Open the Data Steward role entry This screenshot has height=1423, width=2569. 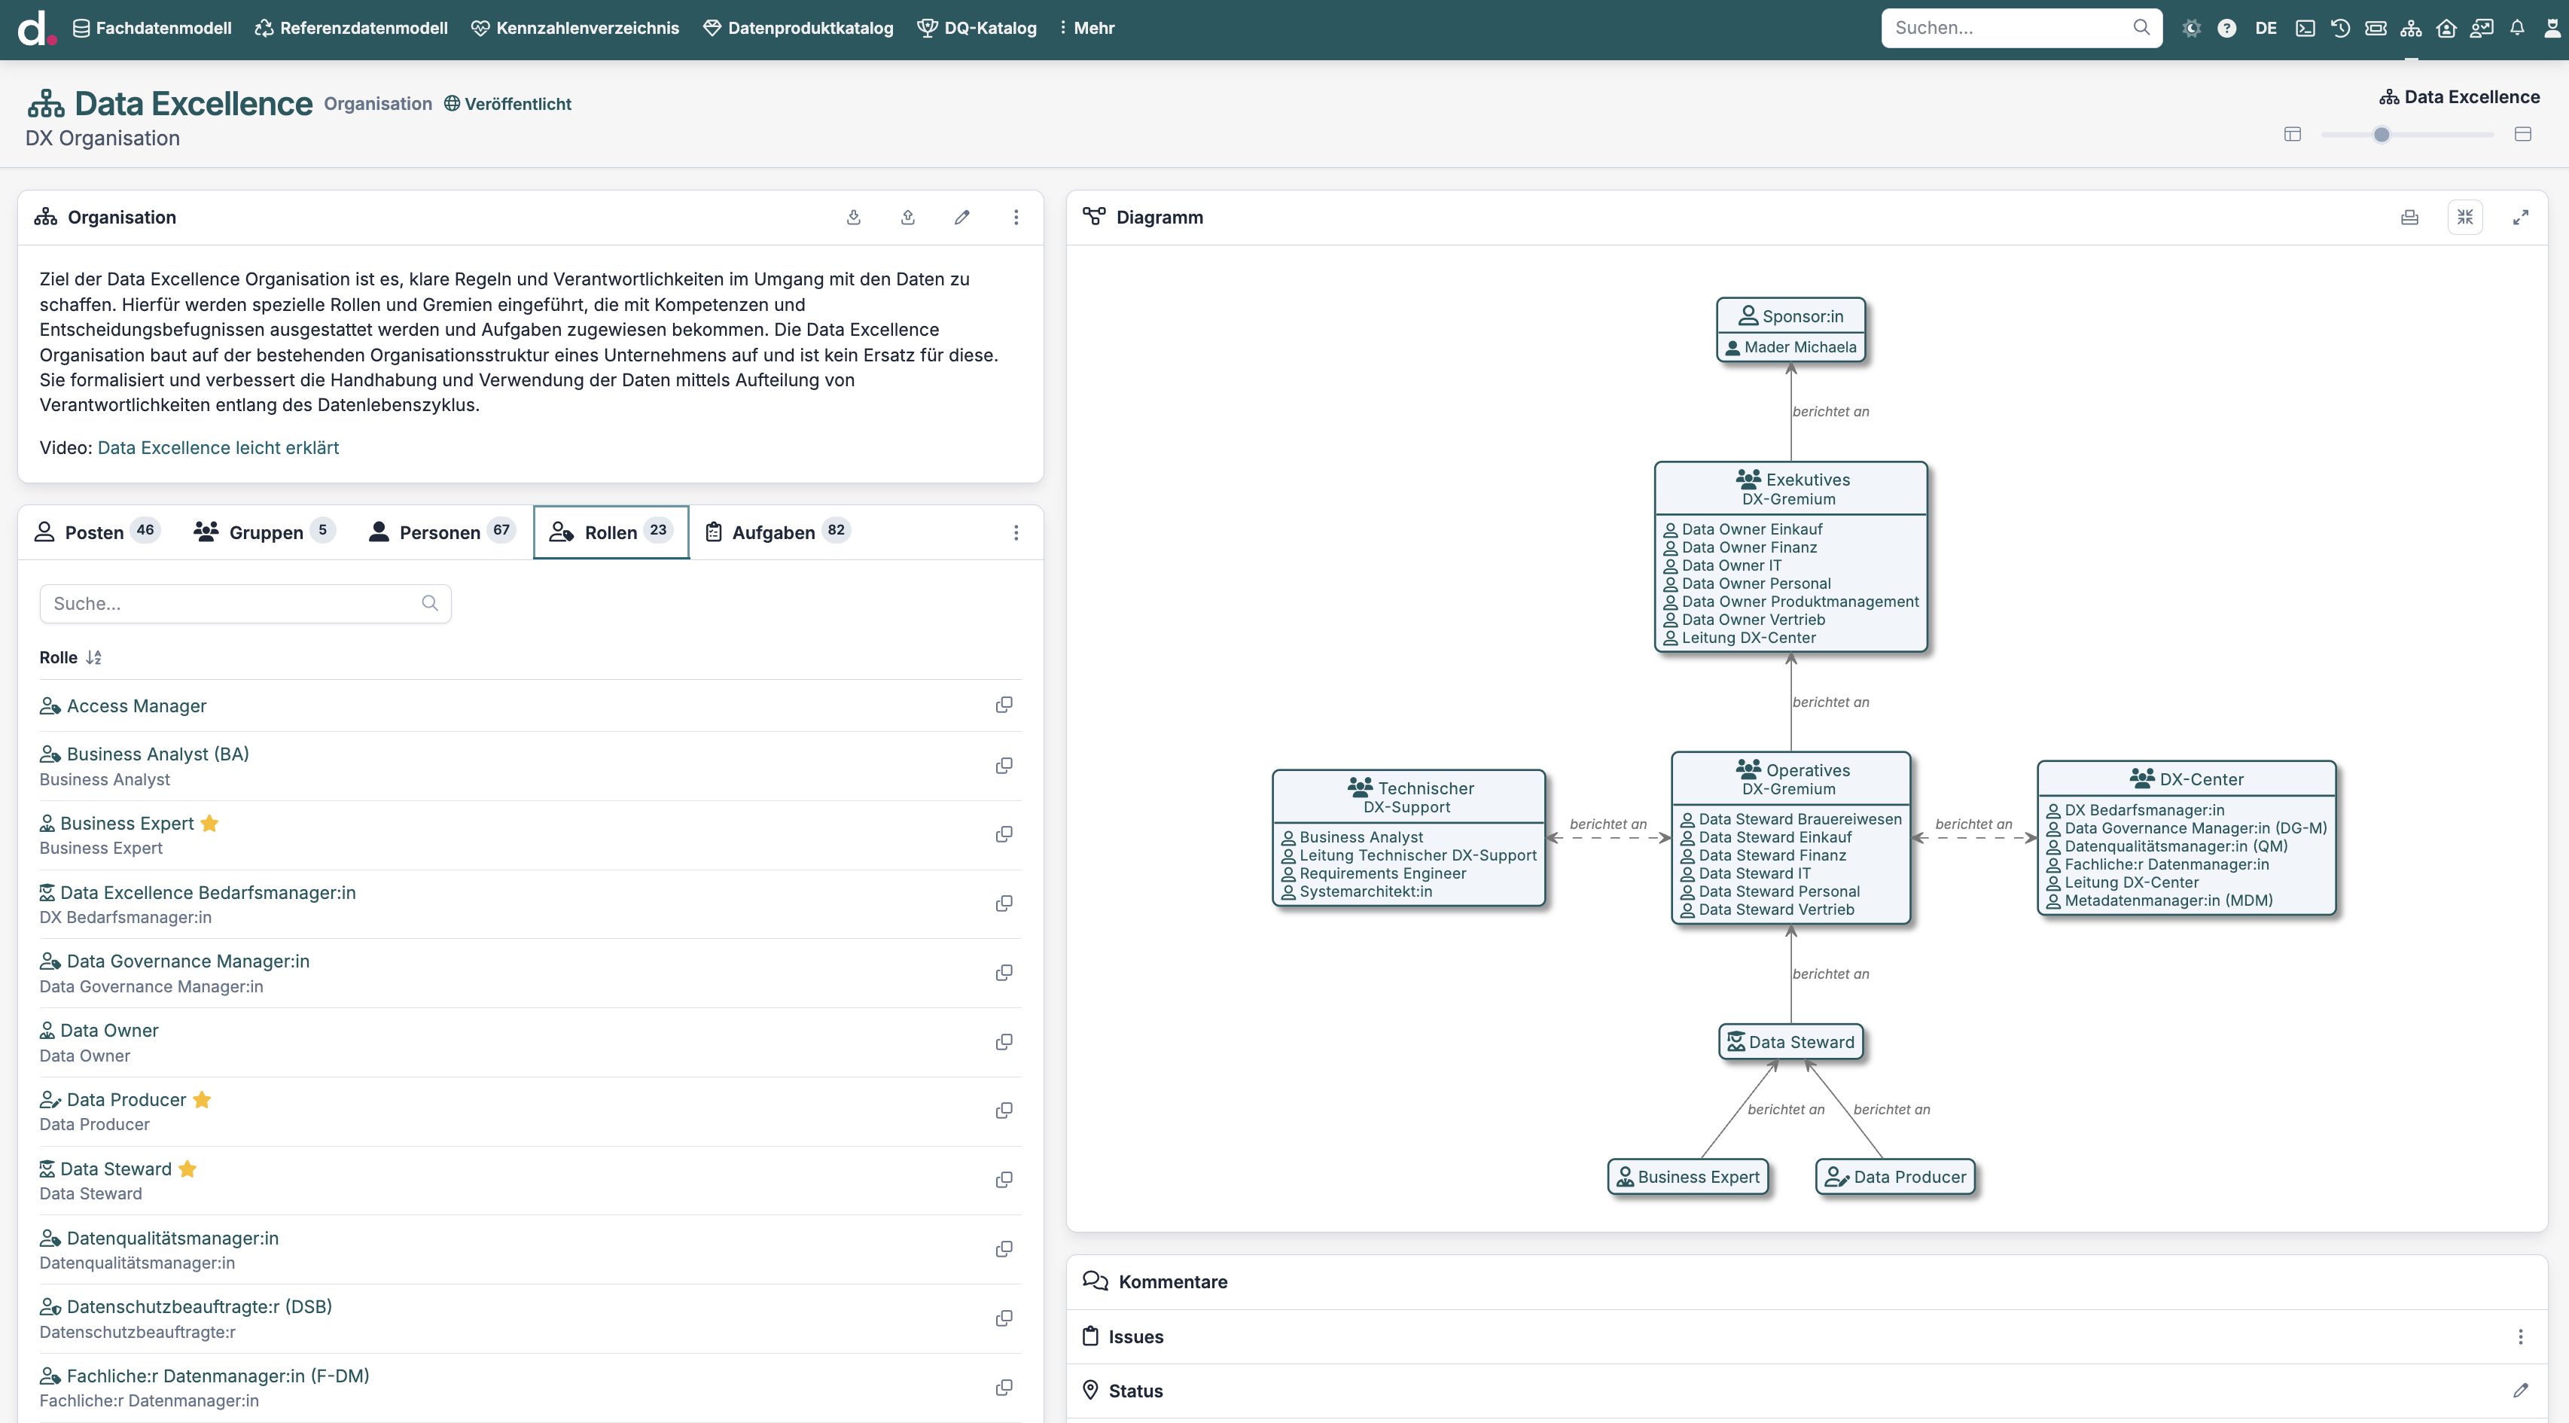(116, 1169)
